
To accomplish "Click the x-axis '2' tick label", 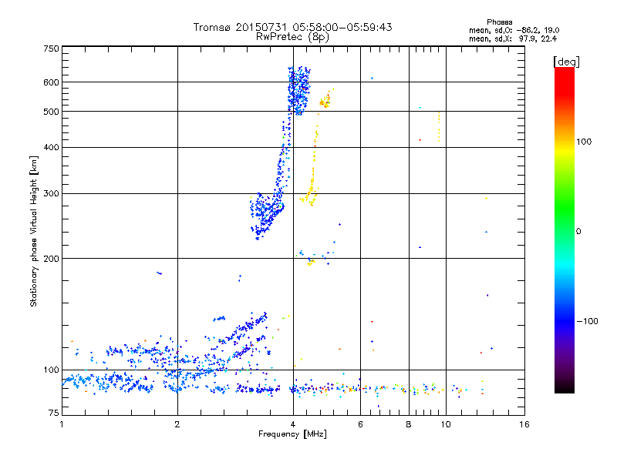I will (x=177, y=424).
